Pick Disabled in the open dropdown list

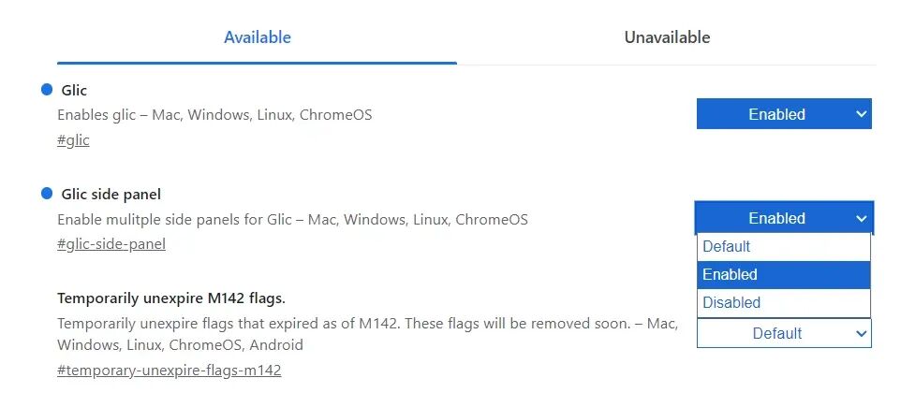pos(731,303)
